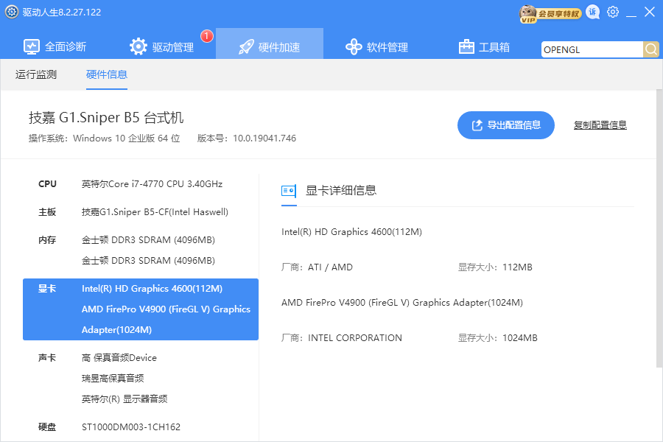Viewport: 663px width, 442px height.
Task: Click AMD FirePro V4900 Graphics Adapter(1024M) in details
Action: tap(402, 303)
